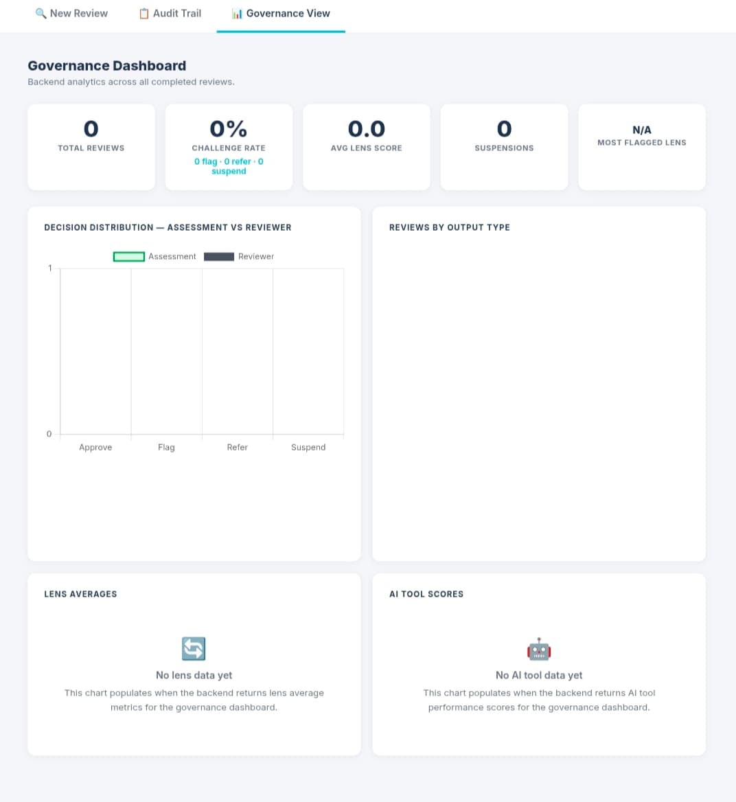The width and height of the screenshot is (736, 802).
Task: Click the Approve axis label
Action: coord(95,448)
